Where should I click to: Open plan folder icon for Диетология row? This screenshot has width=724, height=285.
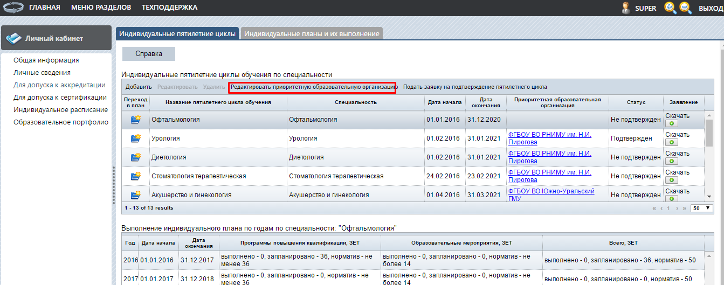(x=135, y=157)
